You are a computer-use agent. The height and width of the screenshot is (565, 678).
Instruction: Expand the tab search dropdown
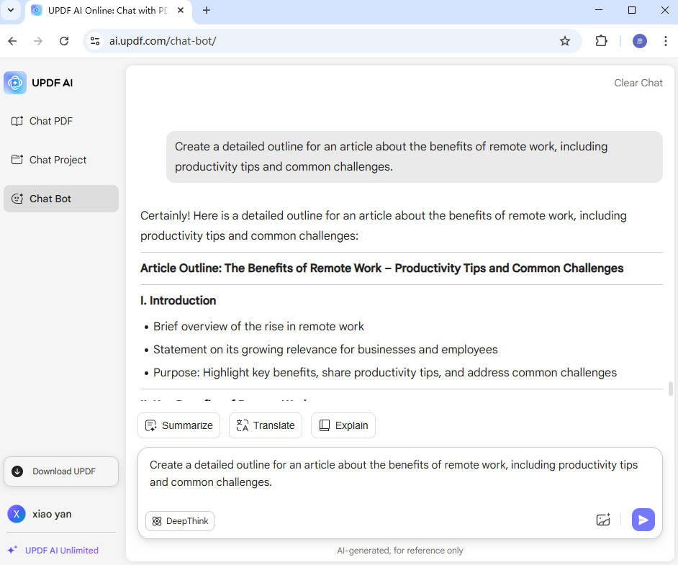(11, 10)
